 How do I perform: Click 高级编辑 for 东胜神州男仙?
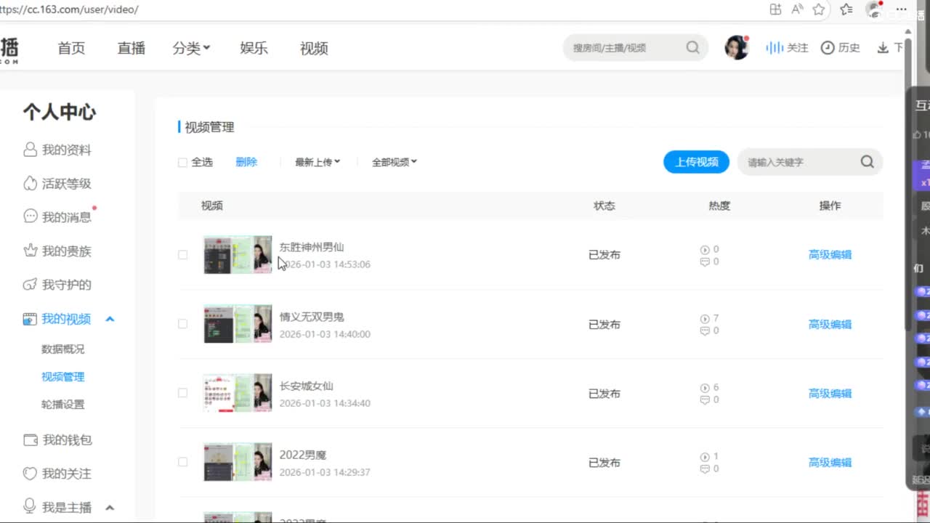click(830, 255)
